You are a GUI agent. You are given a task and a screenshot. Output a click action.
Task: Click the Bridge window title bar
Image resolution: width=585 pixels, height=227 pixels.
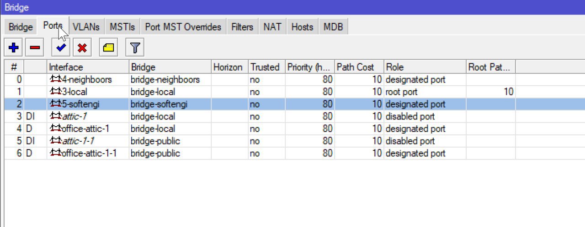point(292,7)
